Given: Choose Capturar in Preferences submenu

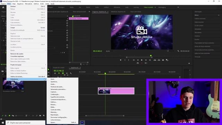Looking at the screenshot, I should pos(62,92).
